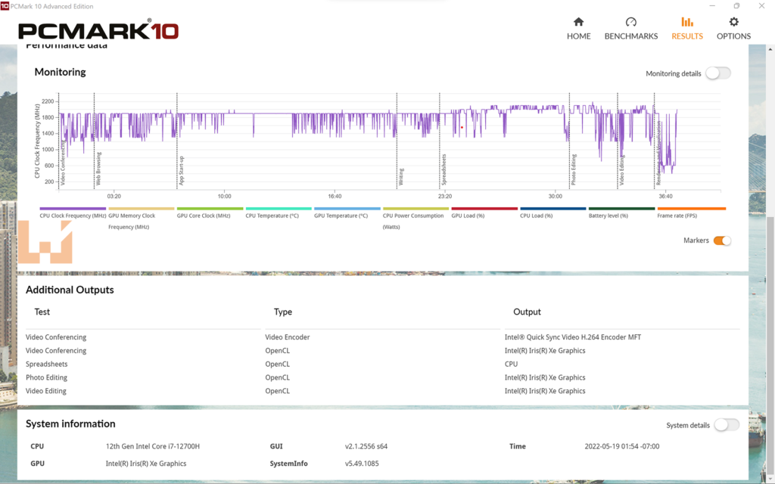The image size is (775, 484).
Task: Enable the Monitoring details toggle
Action: tap(718, 73)
